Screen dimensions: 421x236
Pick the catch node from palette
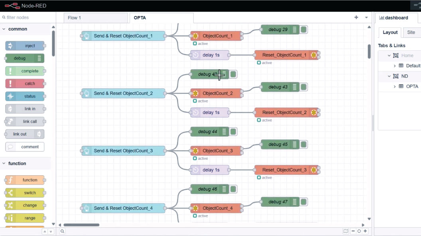tap(25, 83)
